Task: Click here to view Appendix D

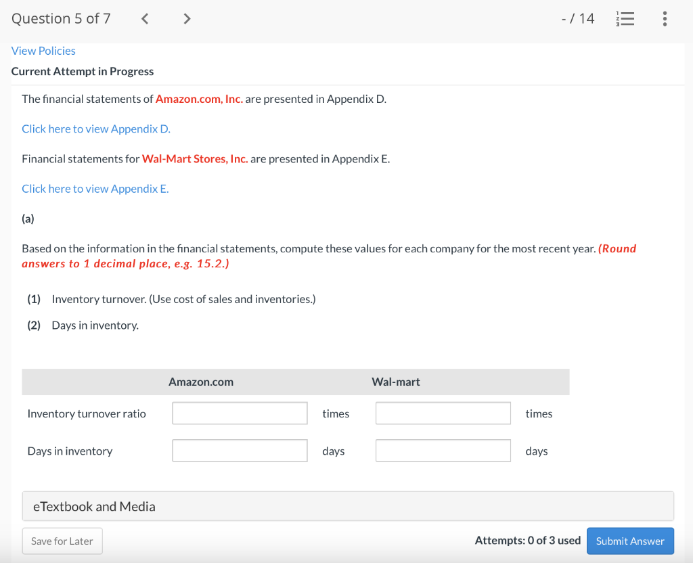Action: click(x=96, y=129)
